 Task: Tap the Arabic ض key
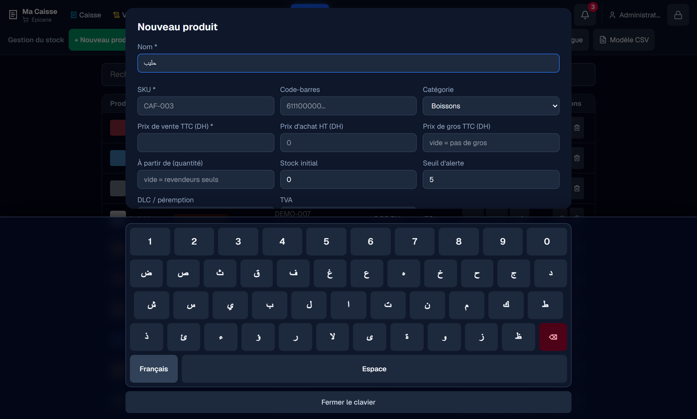pyautogui.click(x=146, y=273)
